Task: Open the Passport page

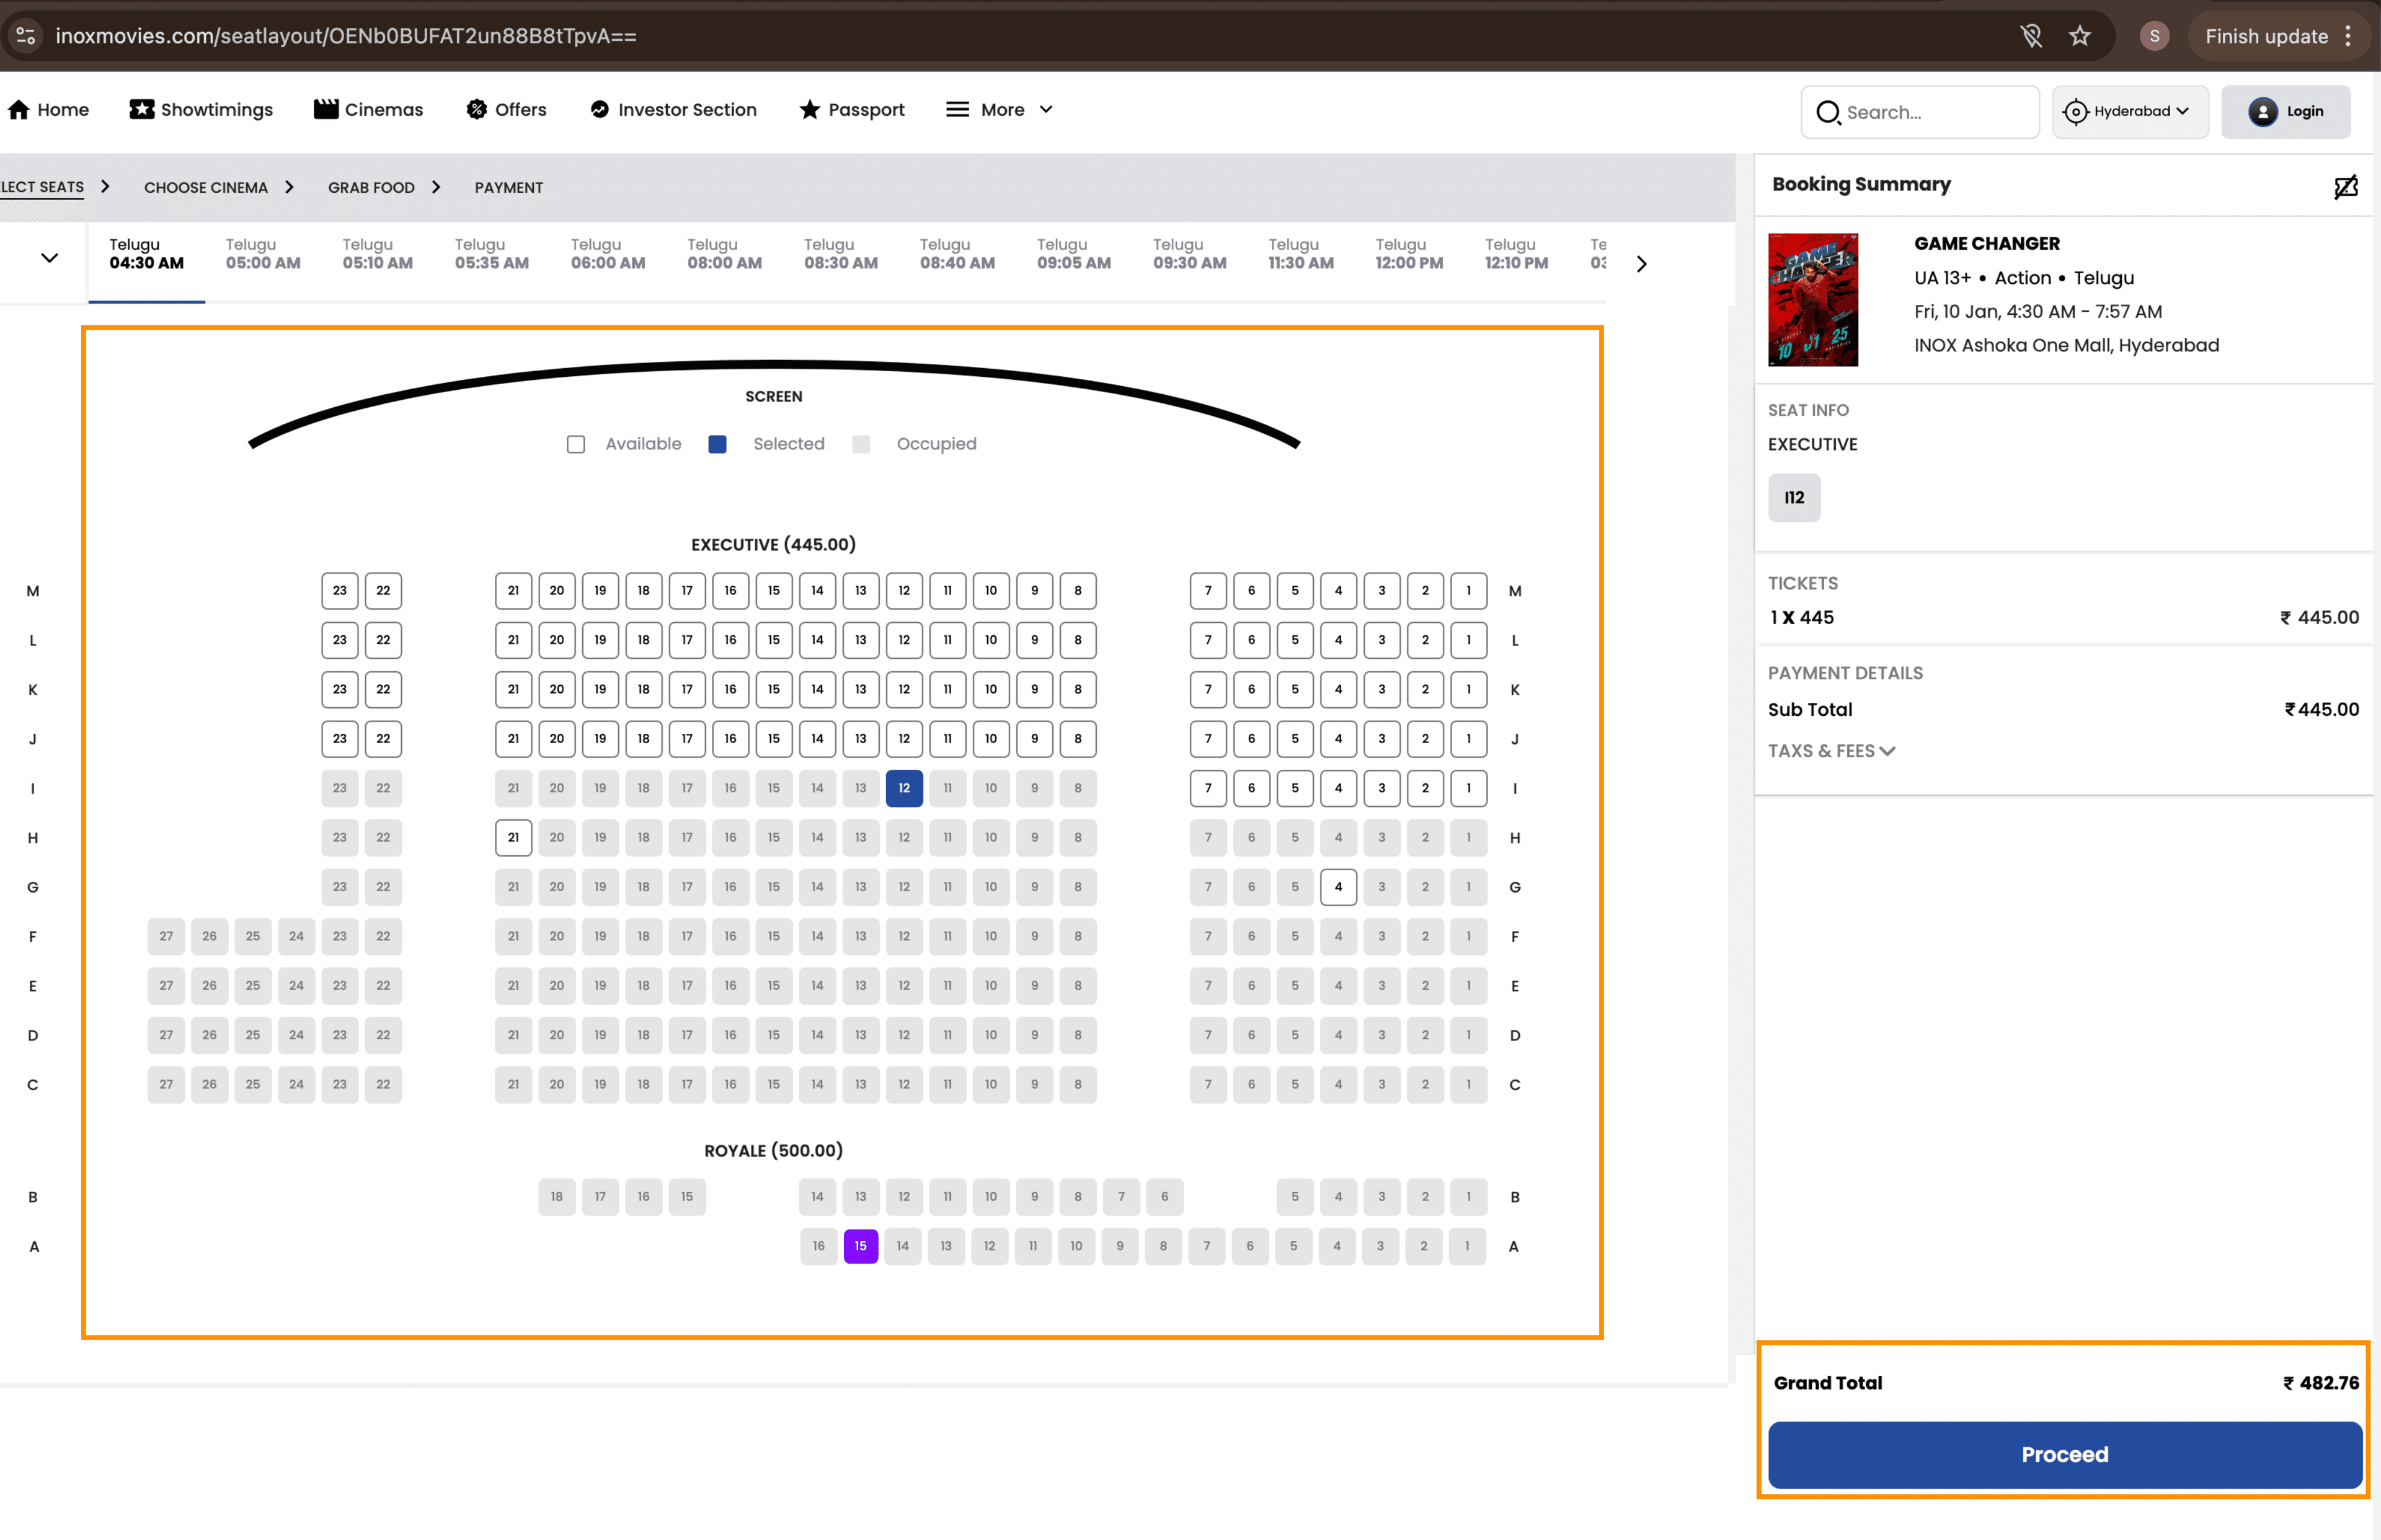Action: click(x=851, y=109)
